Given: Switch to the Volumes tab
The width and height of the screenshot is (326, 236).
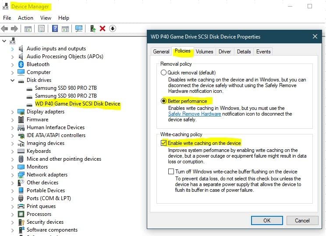Looking at the screenshot, I should pyautogui.click(x=204, y=52).
